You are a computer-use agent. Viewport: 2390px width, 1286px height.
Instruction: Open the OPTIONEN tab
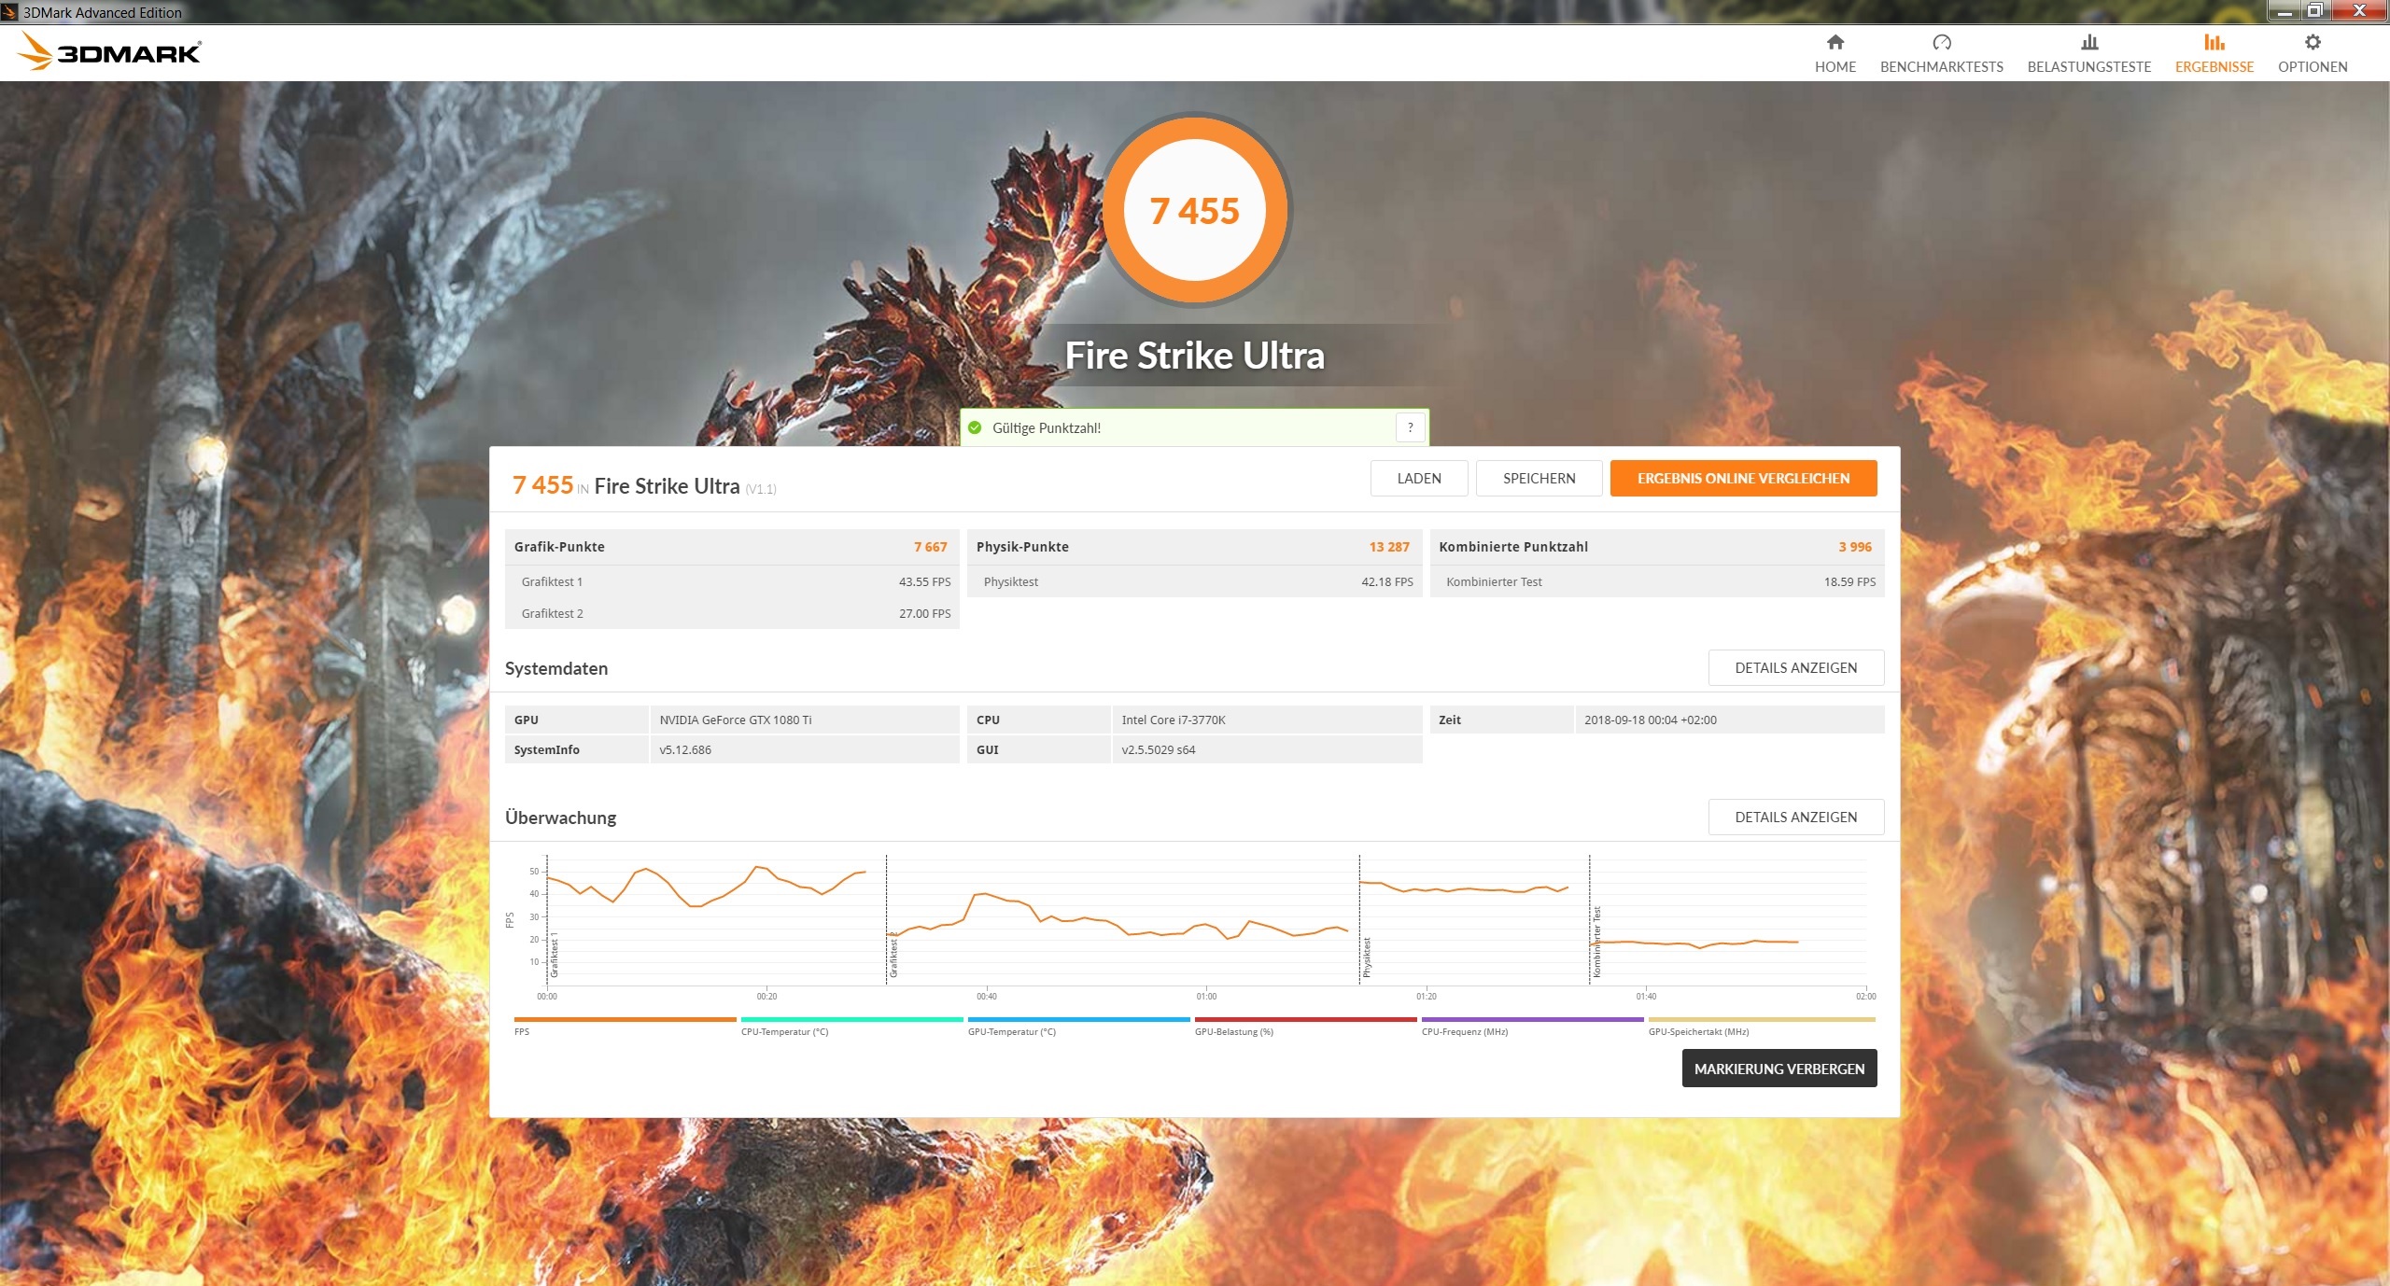[x=2312, y=67]
